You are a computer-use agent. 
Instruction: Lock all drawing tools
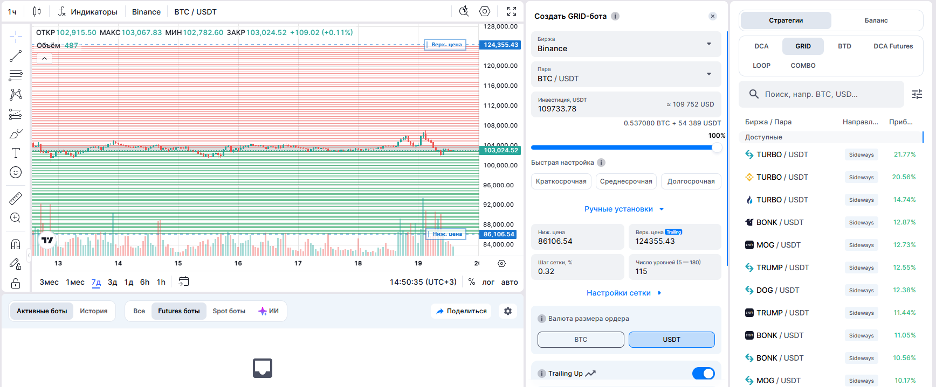click(16, 283)
